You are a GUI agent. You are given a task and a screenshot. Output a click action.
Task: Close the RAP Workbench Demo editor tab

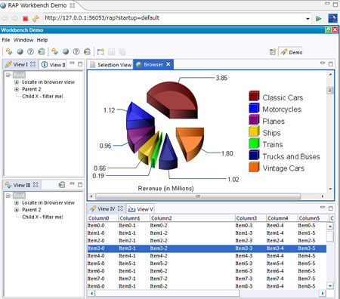pos(73,5)
